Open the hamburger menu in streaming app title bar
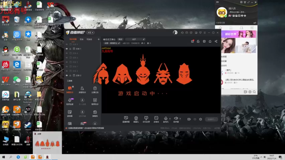Screen dimensions: 285x160 point(204,33)
